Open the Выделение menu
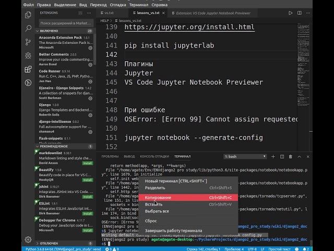This screenshot has width=334, height=251. click(x=65, y=5)
